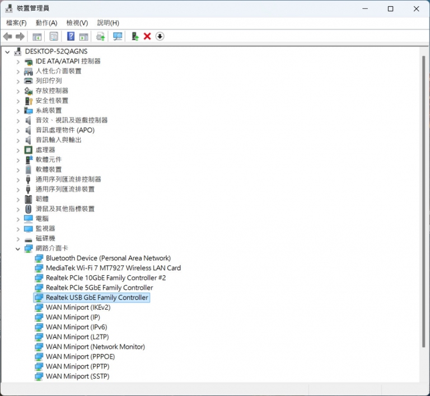Expand the 處理器 category

click(18, 150)
